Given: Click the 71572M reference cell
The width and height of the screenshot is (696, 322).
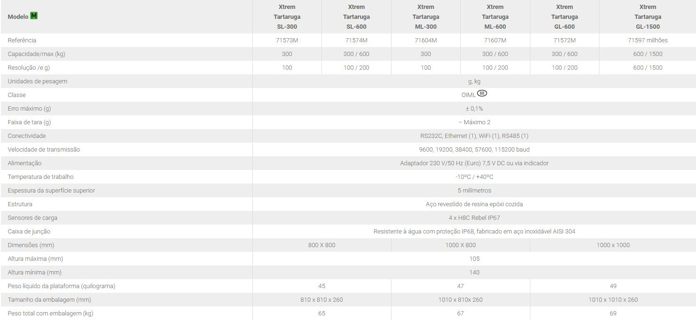Looking at the screenshot, I should (564, 40).
